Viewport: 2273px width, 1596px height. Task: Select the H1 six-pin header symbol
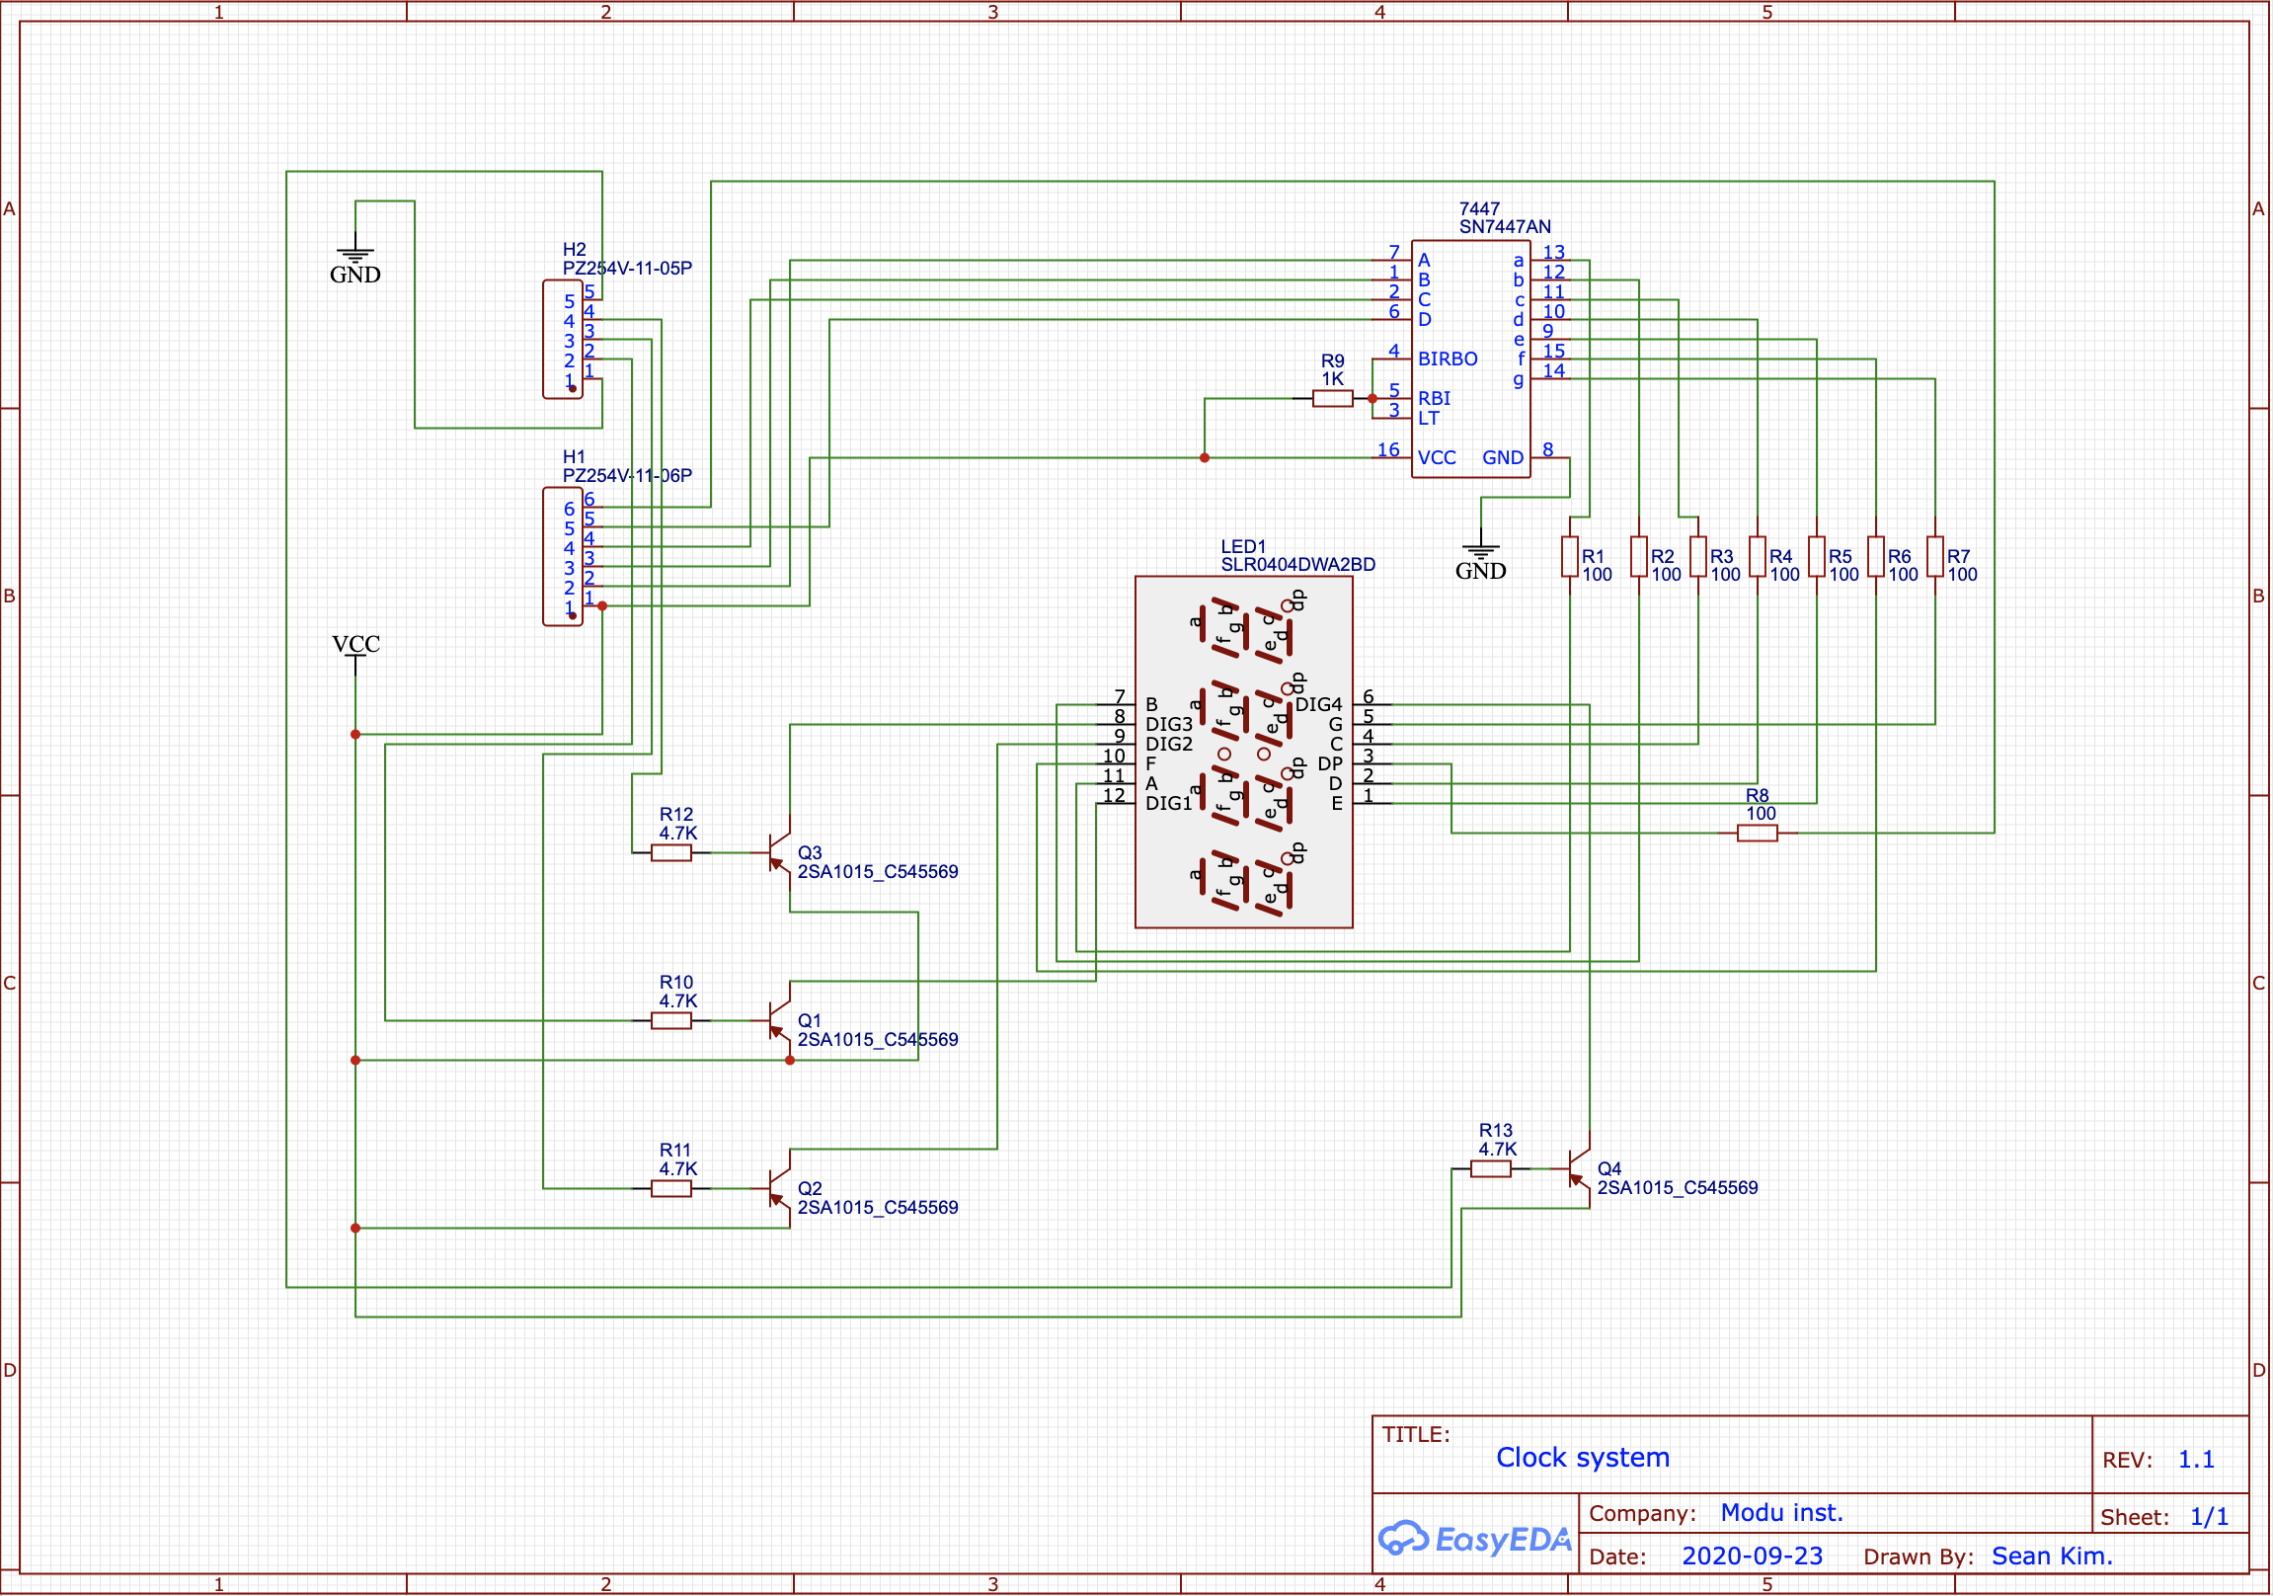click(563, 557)
